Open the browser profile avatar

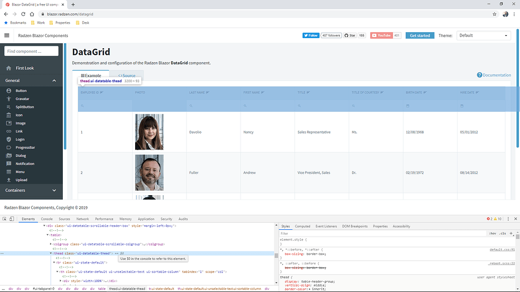click(x=505, y=14)
